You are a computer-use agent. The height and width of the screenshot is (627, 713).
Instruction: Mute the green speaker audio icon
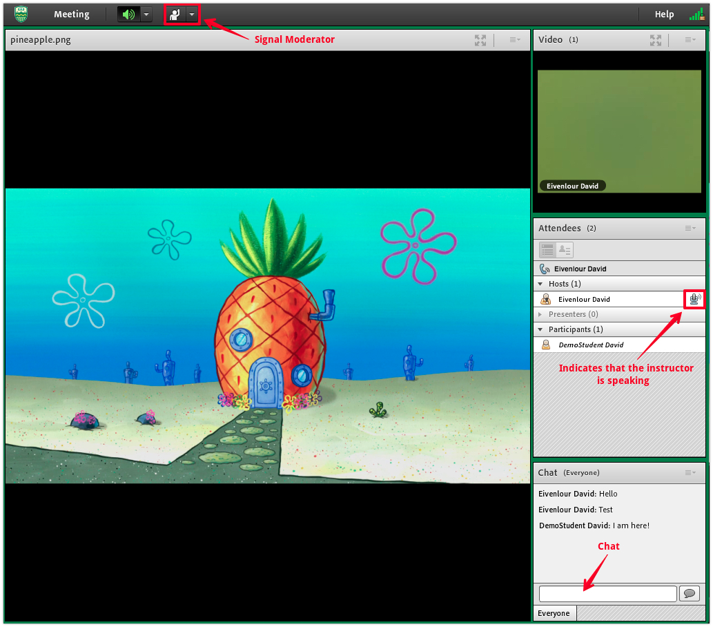pos(128,15)
